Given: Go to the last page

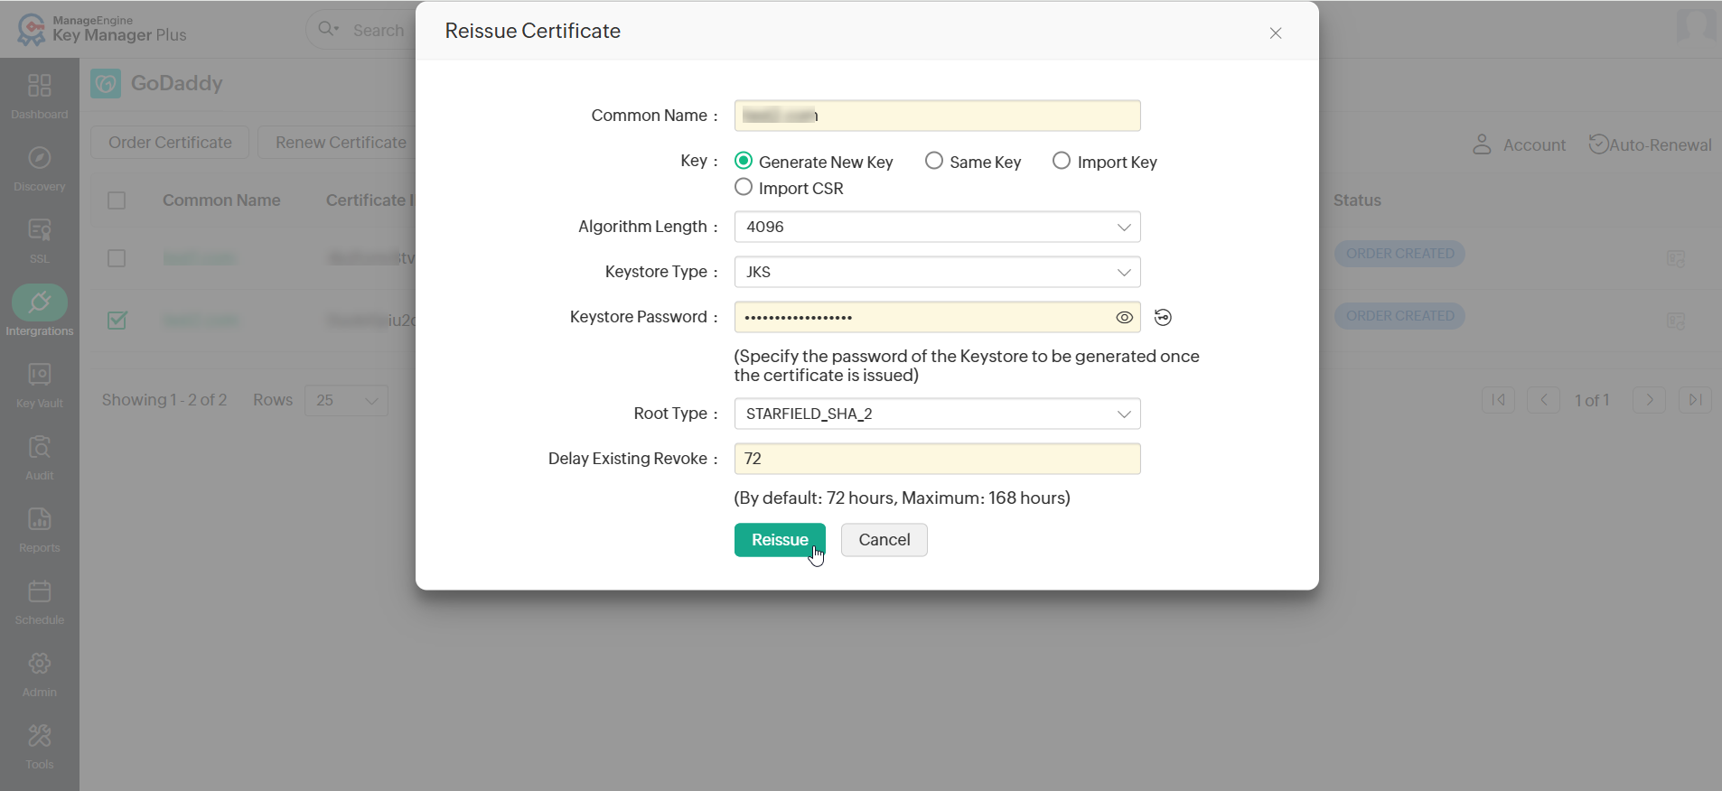Looking at the screenshot, I should pyautogui.click(x=1695, y=400).
